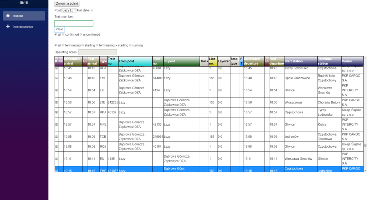Click the Track column header
Image resolution: width=368 pixels, height=200 pixels.
click(x=204, y=61)
